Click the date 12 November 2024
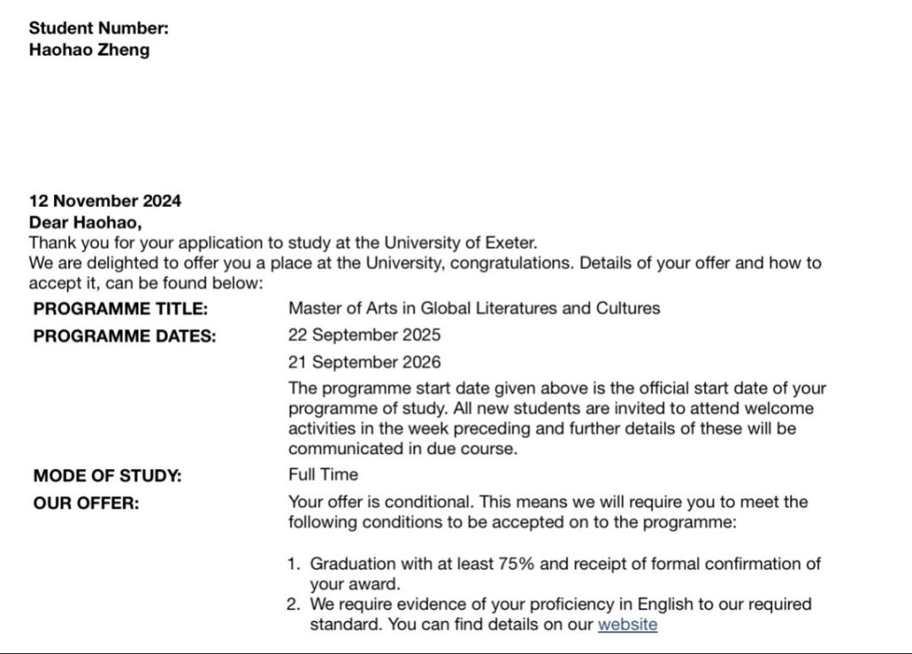This screenshot has width=912, height=654. click(105, 201)
